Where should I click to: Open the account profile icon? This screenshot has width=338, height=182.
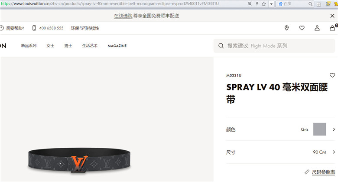[317, 28]
